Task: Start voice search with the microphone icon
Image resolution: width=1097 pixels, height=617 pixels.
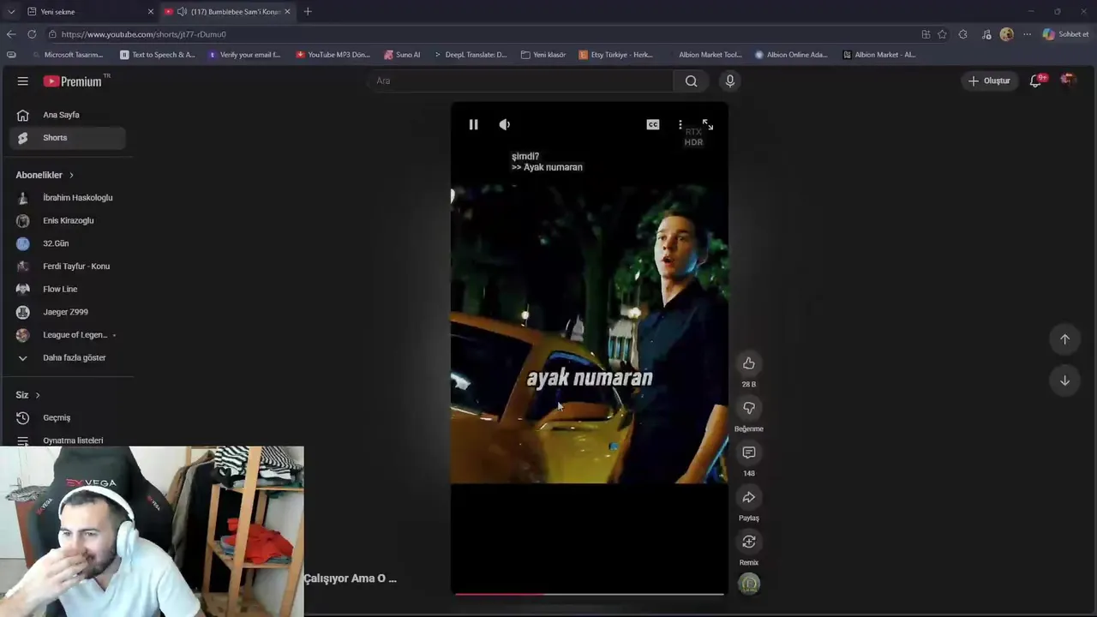Action: (730, 81)
